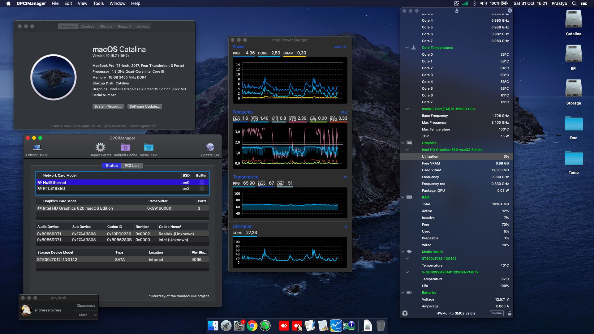Click the Update IDs icon

pos(210,148)
